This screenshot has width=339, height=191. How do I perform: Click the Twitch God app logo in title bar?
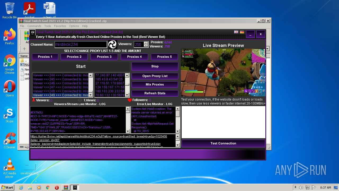coord(33,33)
